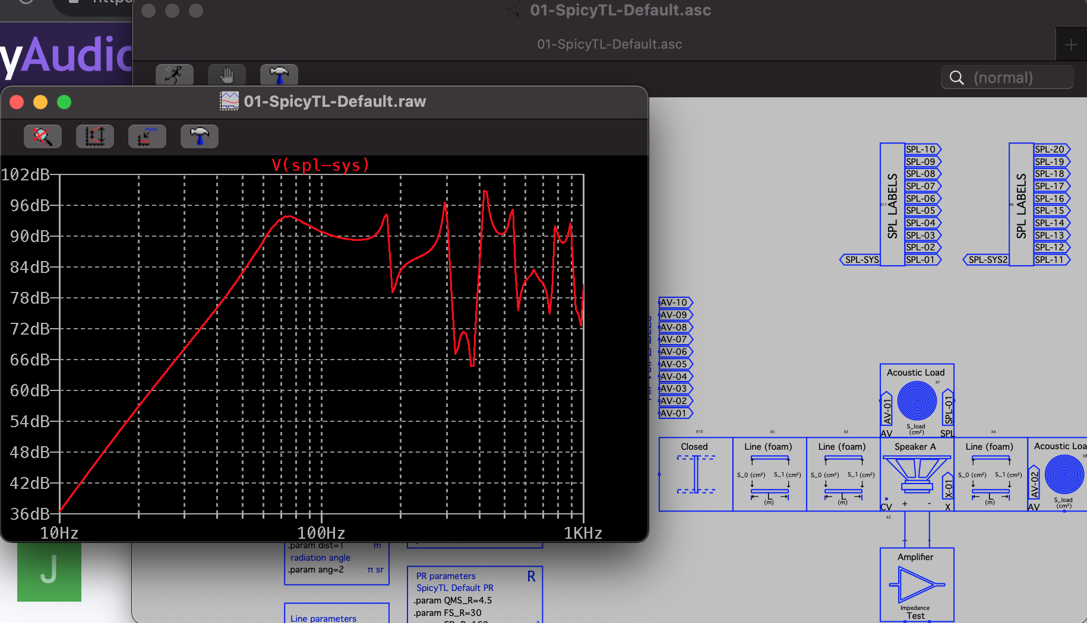Halt the simulation with the hand icon
The height and width of the screenshot is (623, 1087).
click(x=227, y=75)
